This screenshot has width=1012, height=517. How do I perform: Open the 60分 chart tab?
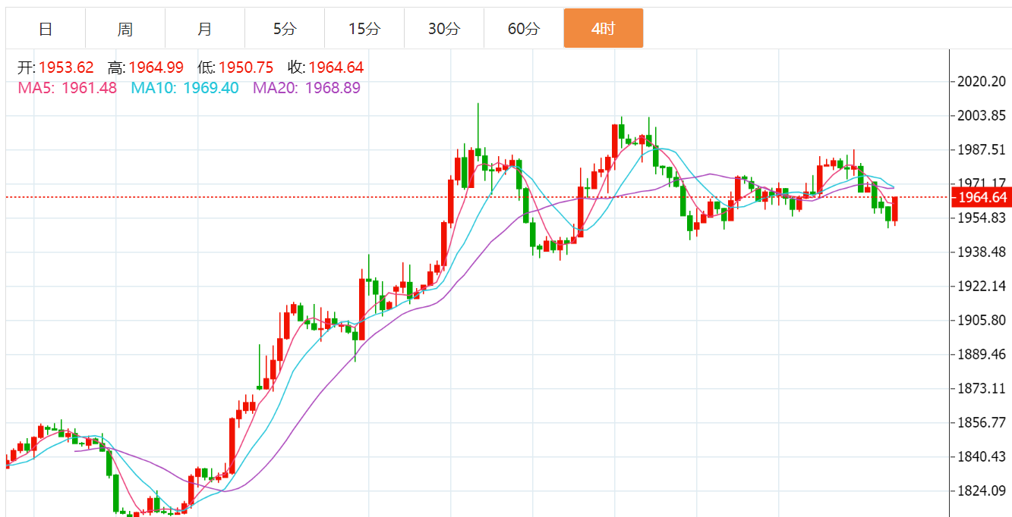click(x=524, y=29)
